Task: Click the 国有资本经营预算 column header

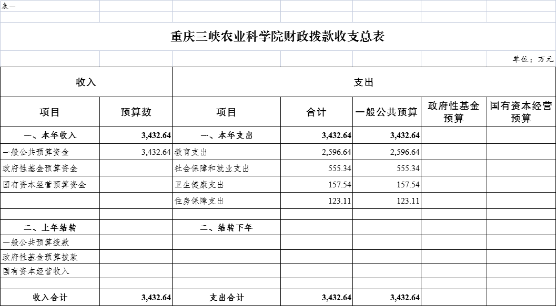Action: click(x=521, y=112)
